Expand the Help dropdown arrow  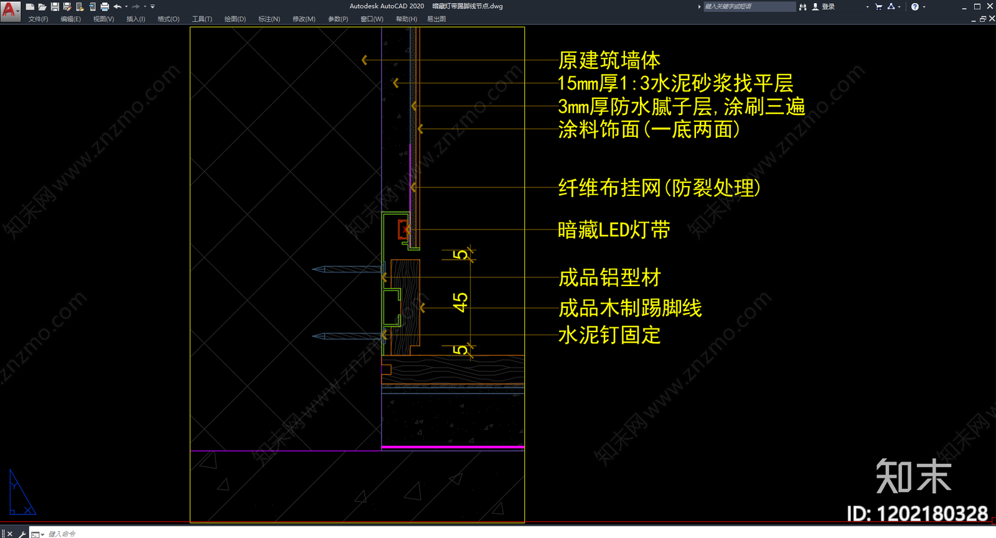(924, 7)
